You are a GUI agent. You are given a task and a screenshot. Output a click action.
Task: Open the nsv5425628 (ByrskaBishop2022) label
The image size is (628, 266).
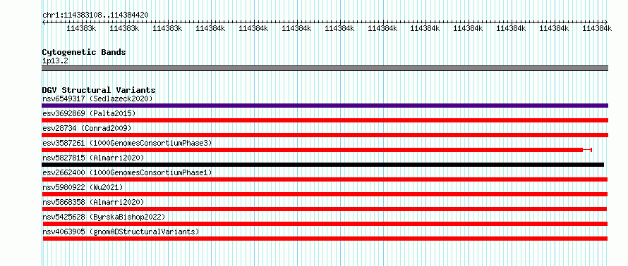tap(104, 217)
